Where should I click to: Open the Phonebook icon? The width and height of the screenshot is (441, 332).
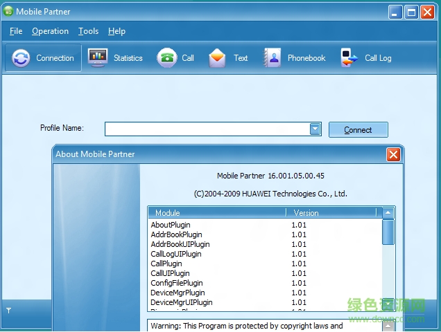pyautogui.click(x=272, y=58)
